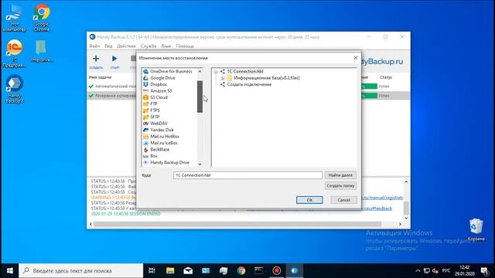Open Chrome from the taskbar

[241, 270]
